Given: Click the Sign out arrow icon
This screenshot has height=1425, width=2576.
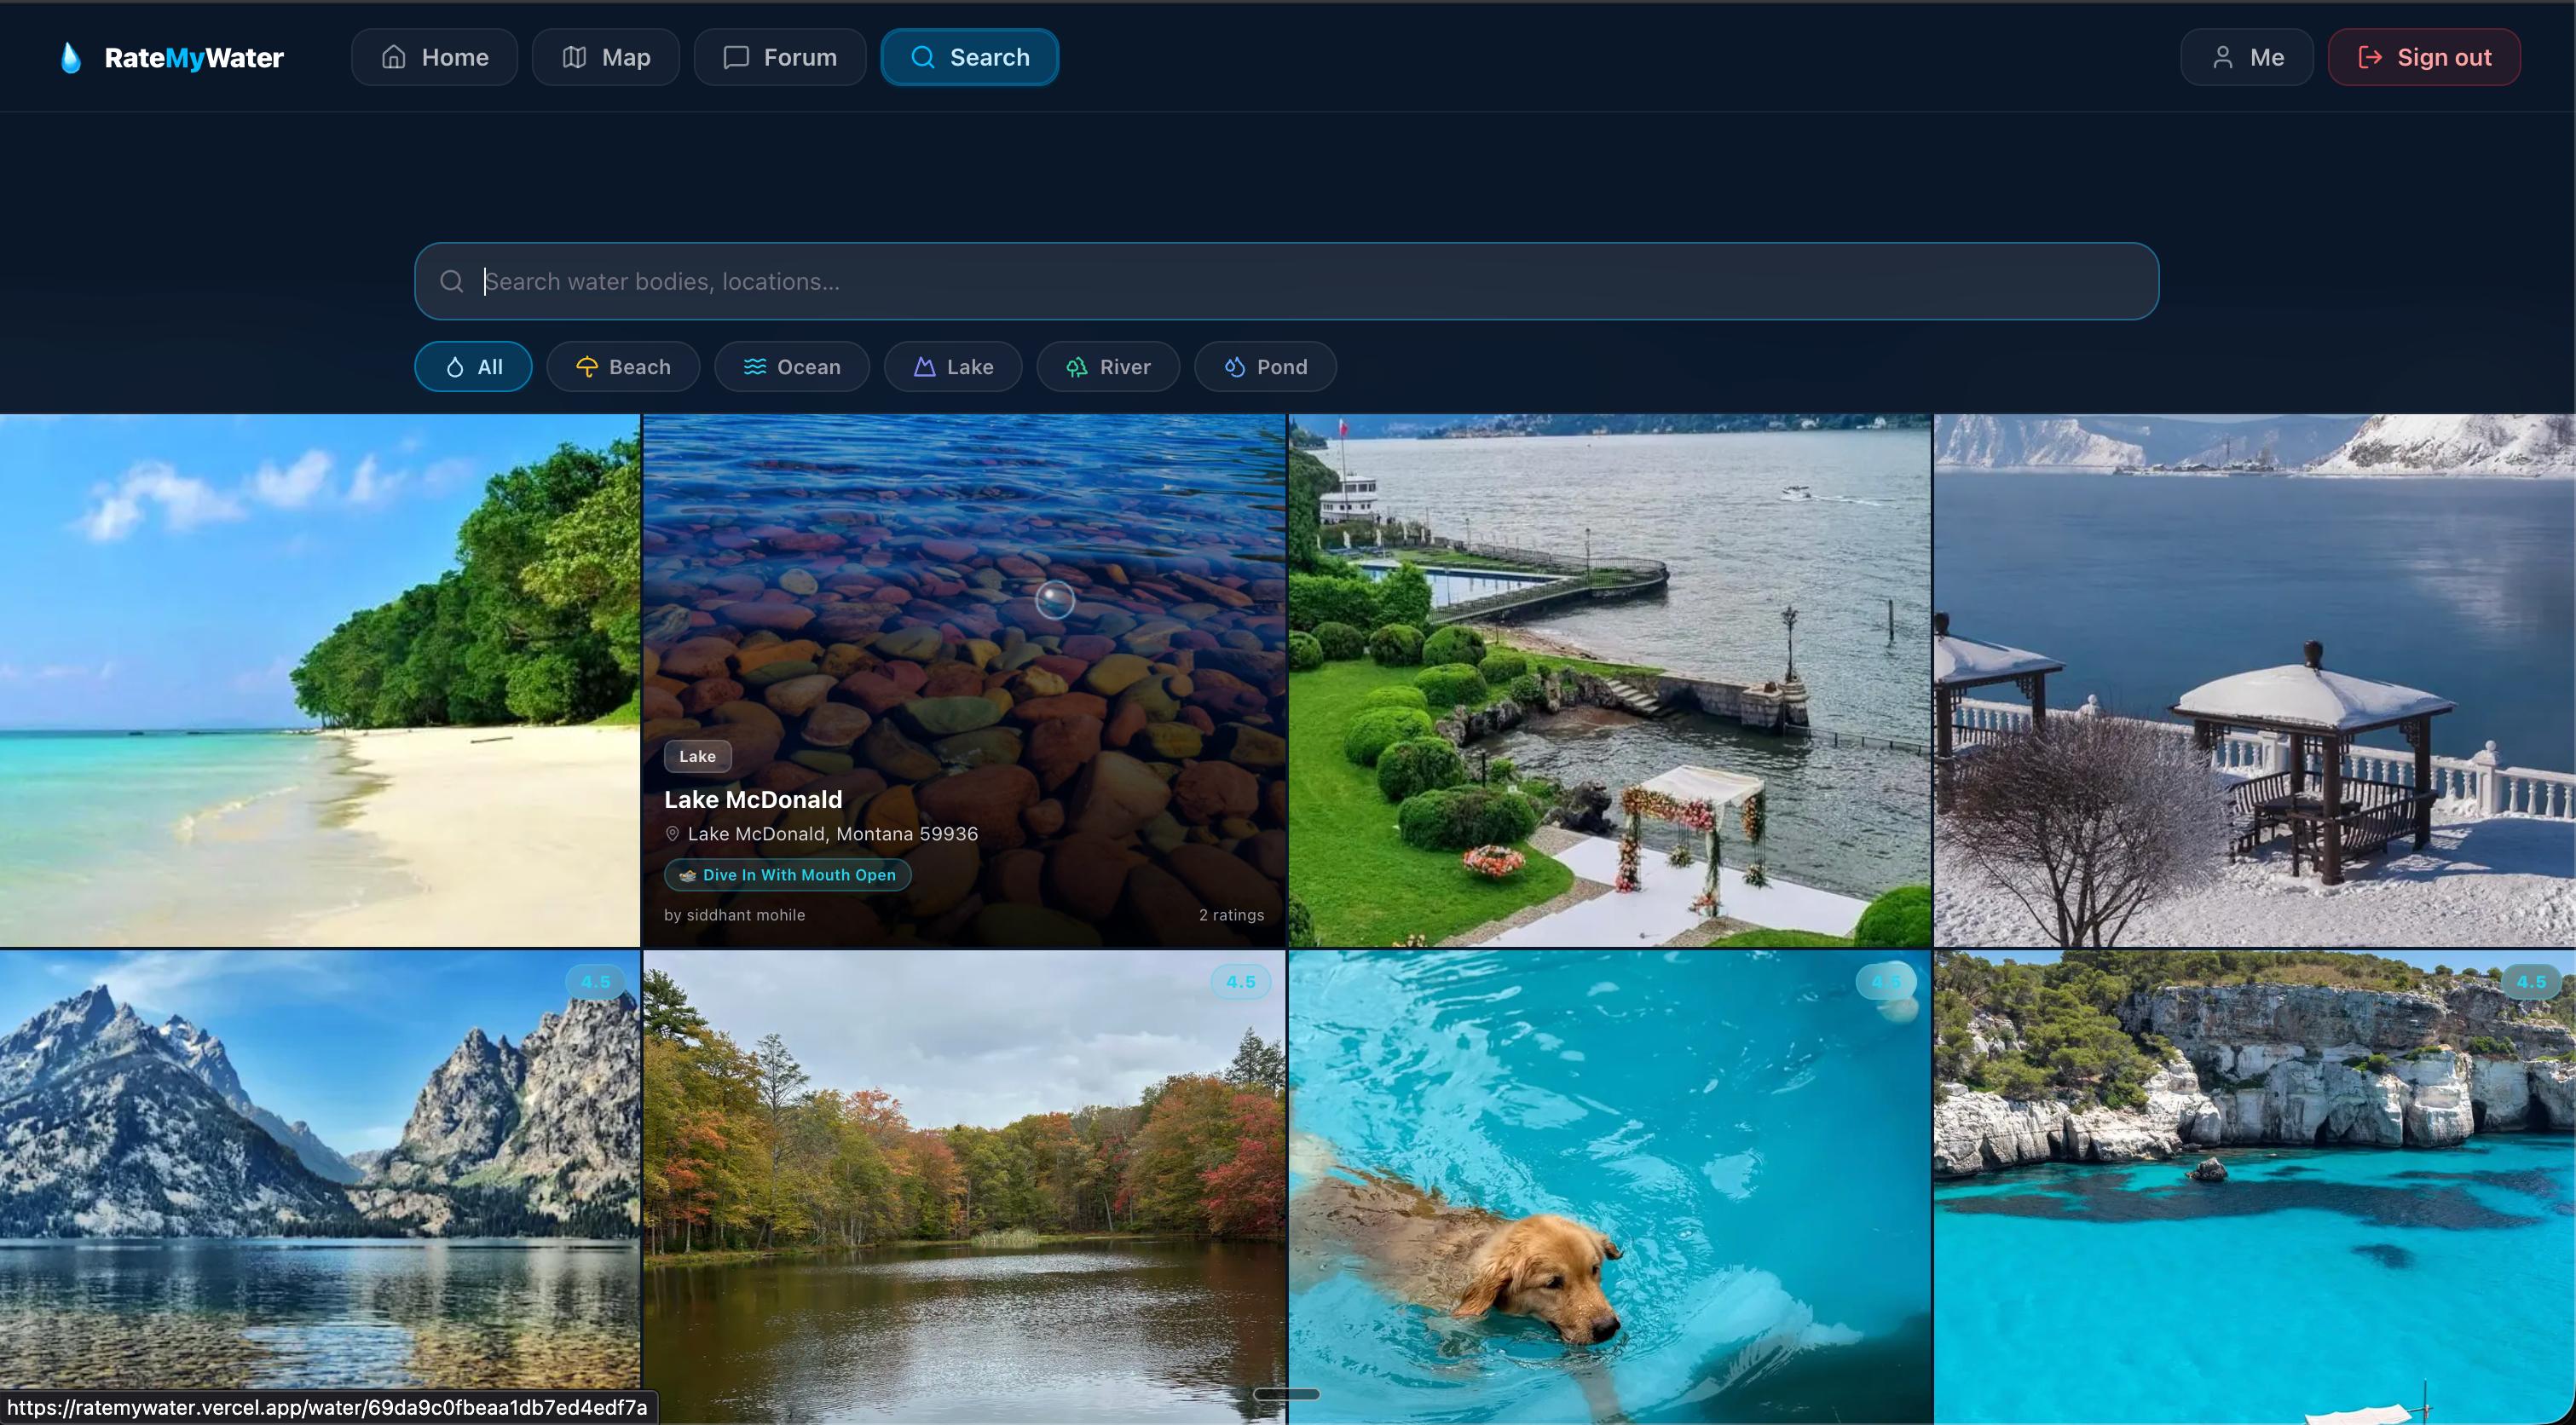Looking at the screenshot, I should [2369, 58].
